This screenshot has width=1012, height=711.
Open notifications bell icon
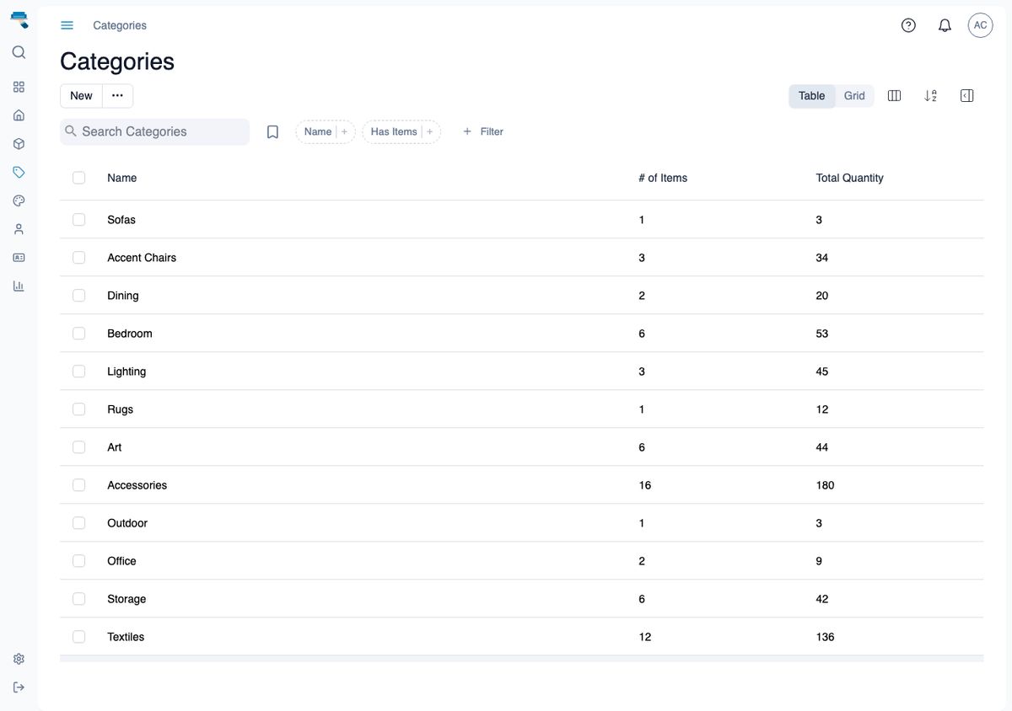coord(945,25)
